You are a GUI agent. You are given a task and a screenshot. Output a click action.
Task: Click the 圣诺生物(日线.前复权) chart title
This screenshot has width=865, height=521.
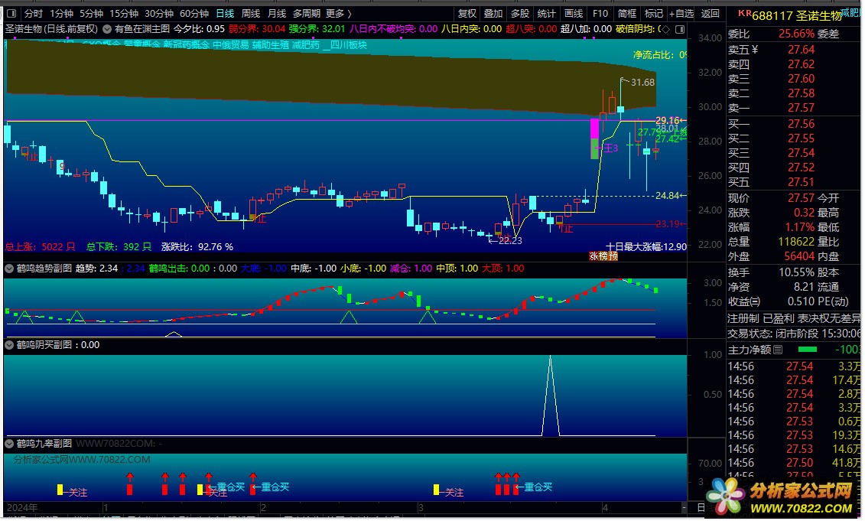pyautogui.click(x=51, y=29)
